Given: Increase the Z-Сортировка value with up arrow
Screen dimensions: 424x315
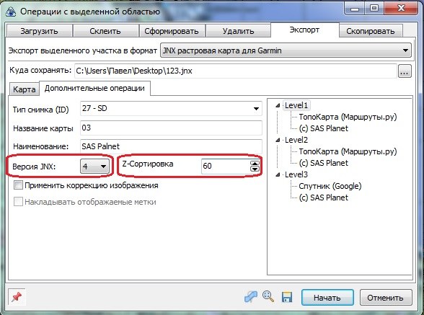Looking at the screenshot, I should (255, 163).
